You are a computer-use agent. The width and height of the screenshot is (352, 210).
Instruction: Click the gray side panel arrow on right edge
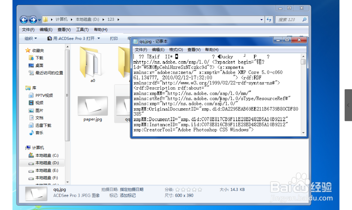348,105
